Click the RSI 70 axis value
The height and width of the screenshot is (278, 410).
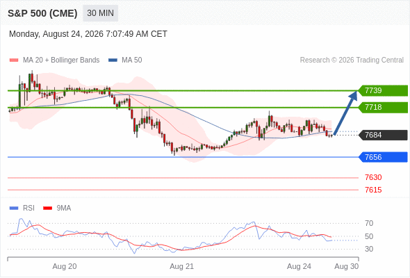click(369, 223)
